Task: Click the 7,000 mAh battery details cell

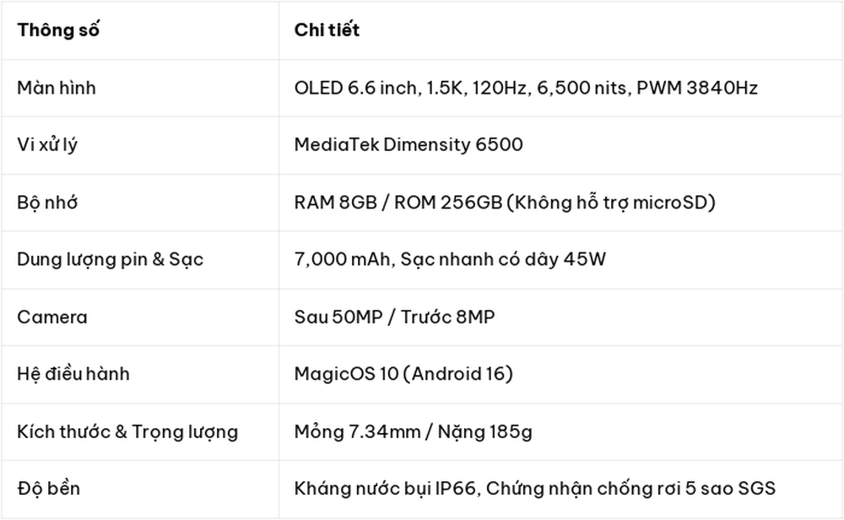Action: (x=450, y=259)
